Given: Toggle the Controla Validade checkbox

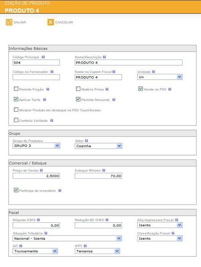Looking at the screenshot, I should coord(16,120).
